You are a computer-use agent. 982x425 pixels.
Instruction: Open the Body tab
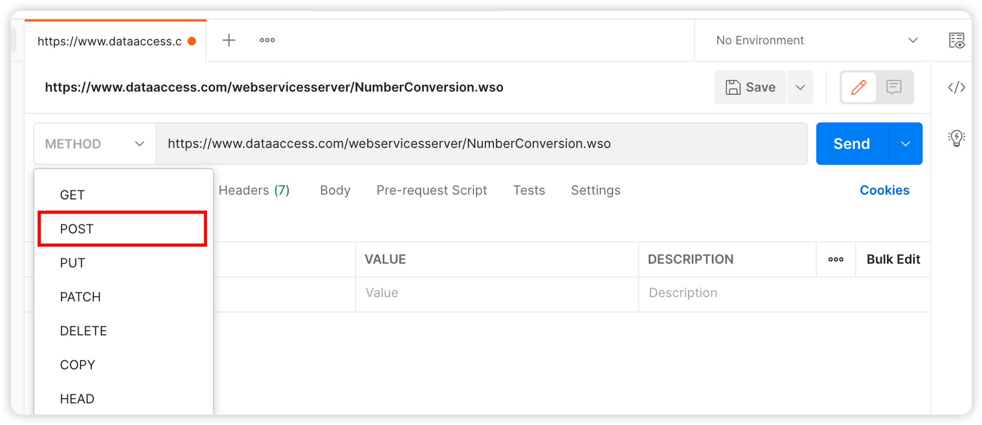tap(335, 190)
